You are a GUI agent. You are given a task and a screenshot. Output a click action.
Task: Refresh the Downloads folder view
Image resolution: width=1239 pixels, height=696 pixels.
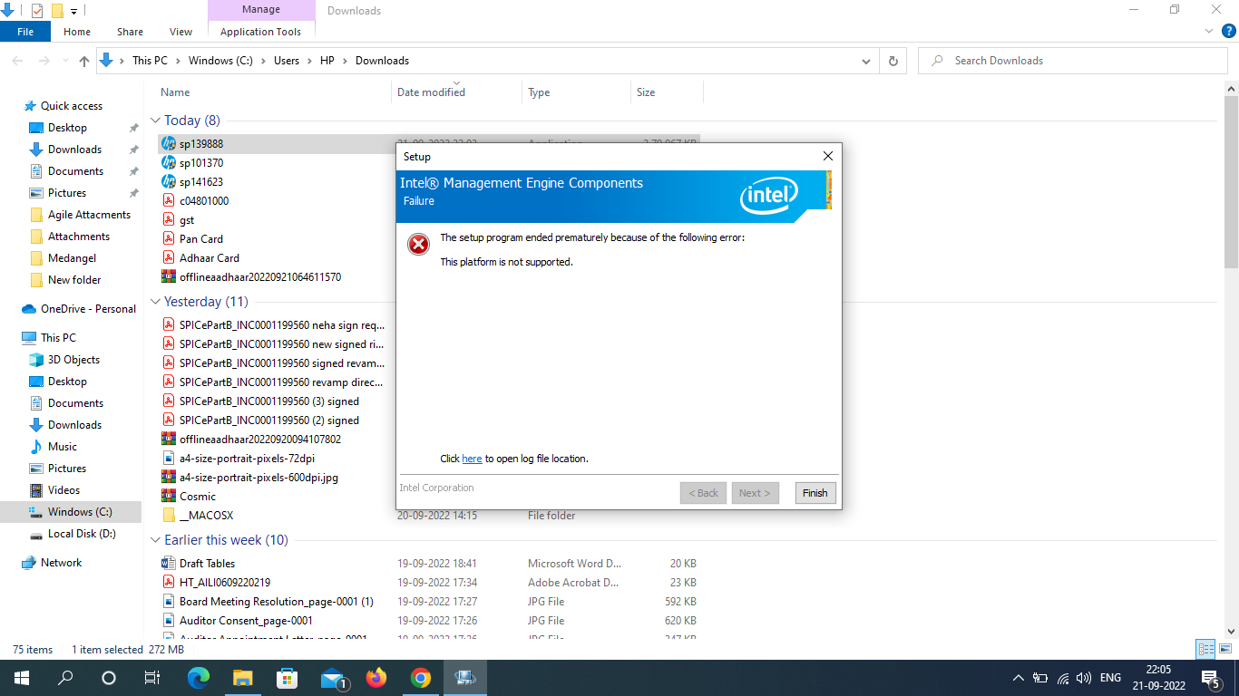point(893,60)
